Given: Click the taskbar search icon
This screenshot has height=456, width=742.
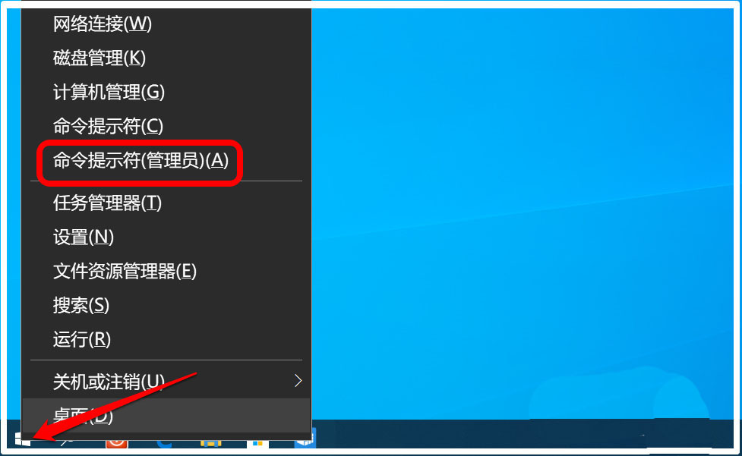Looking at the screenshot, I should 67,442.
